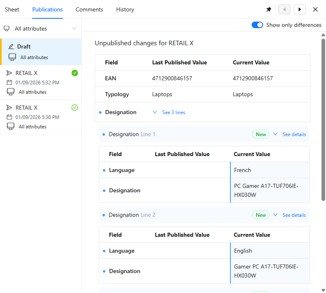
Task: Open the Comments tab
Action: [89, 9]
